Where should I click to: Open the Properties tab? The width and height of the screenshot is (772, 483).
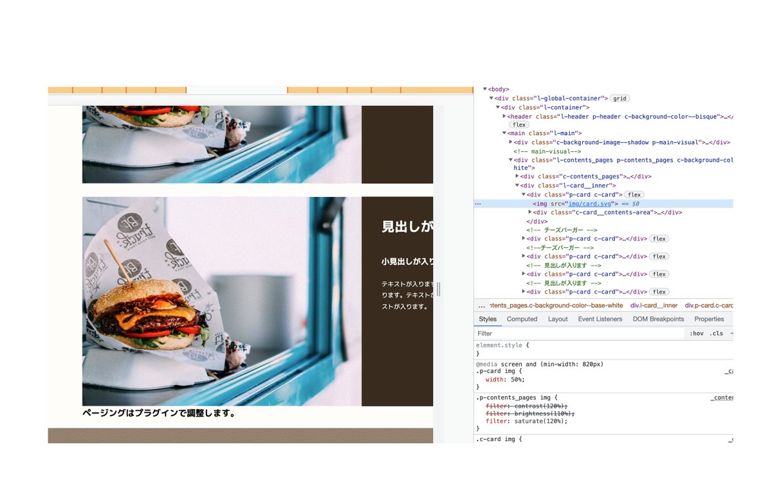[709, 319]
